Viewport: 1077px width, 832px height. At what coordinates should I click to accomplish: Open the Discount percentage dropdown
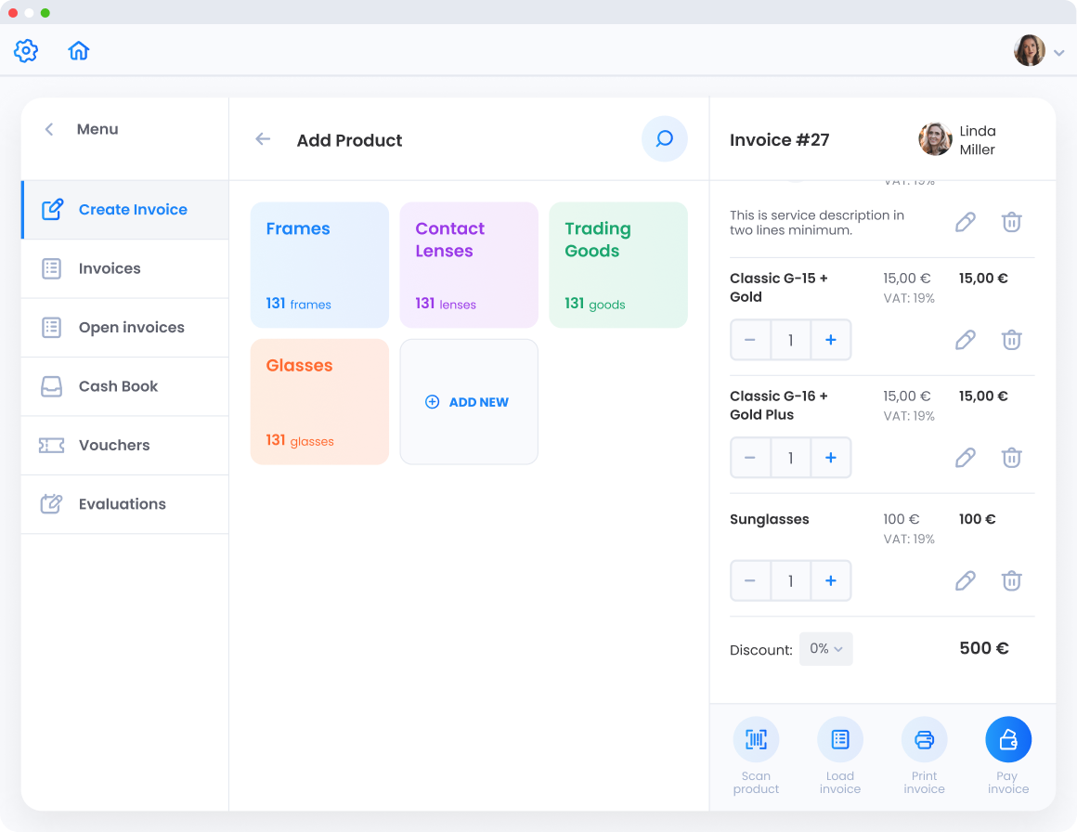coord(825,649)
